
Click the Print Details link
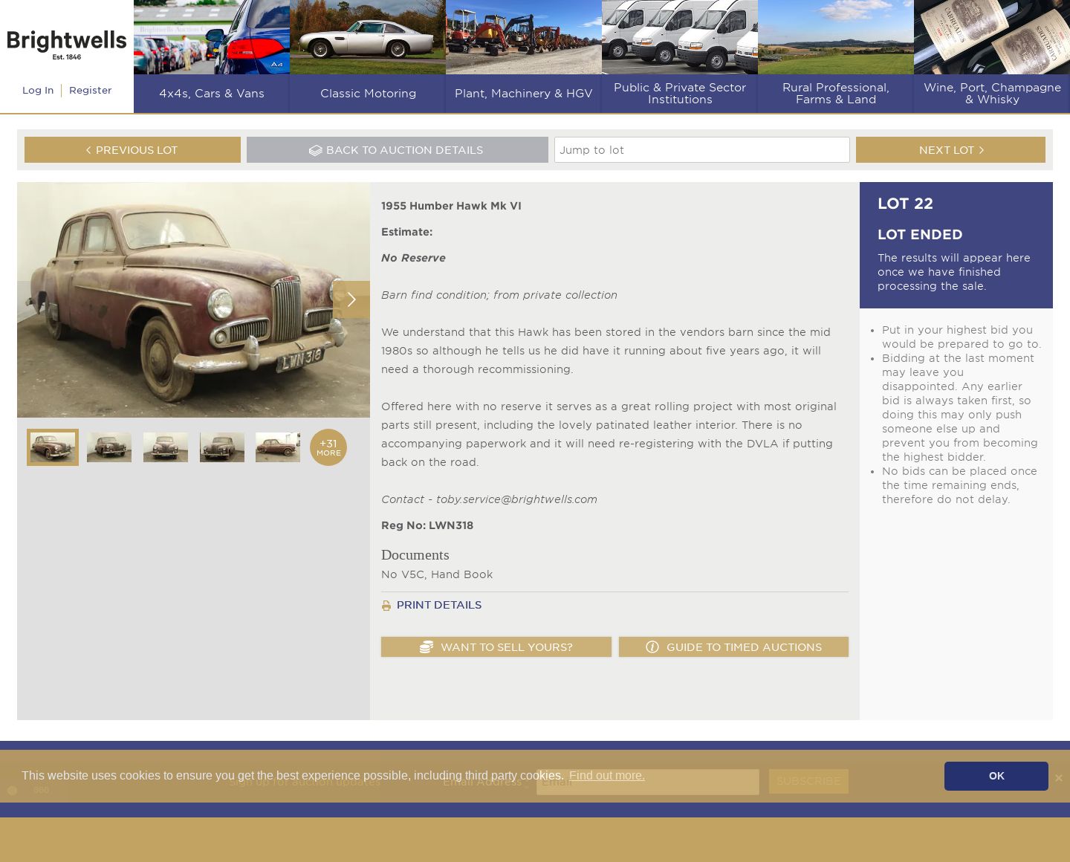439,605
